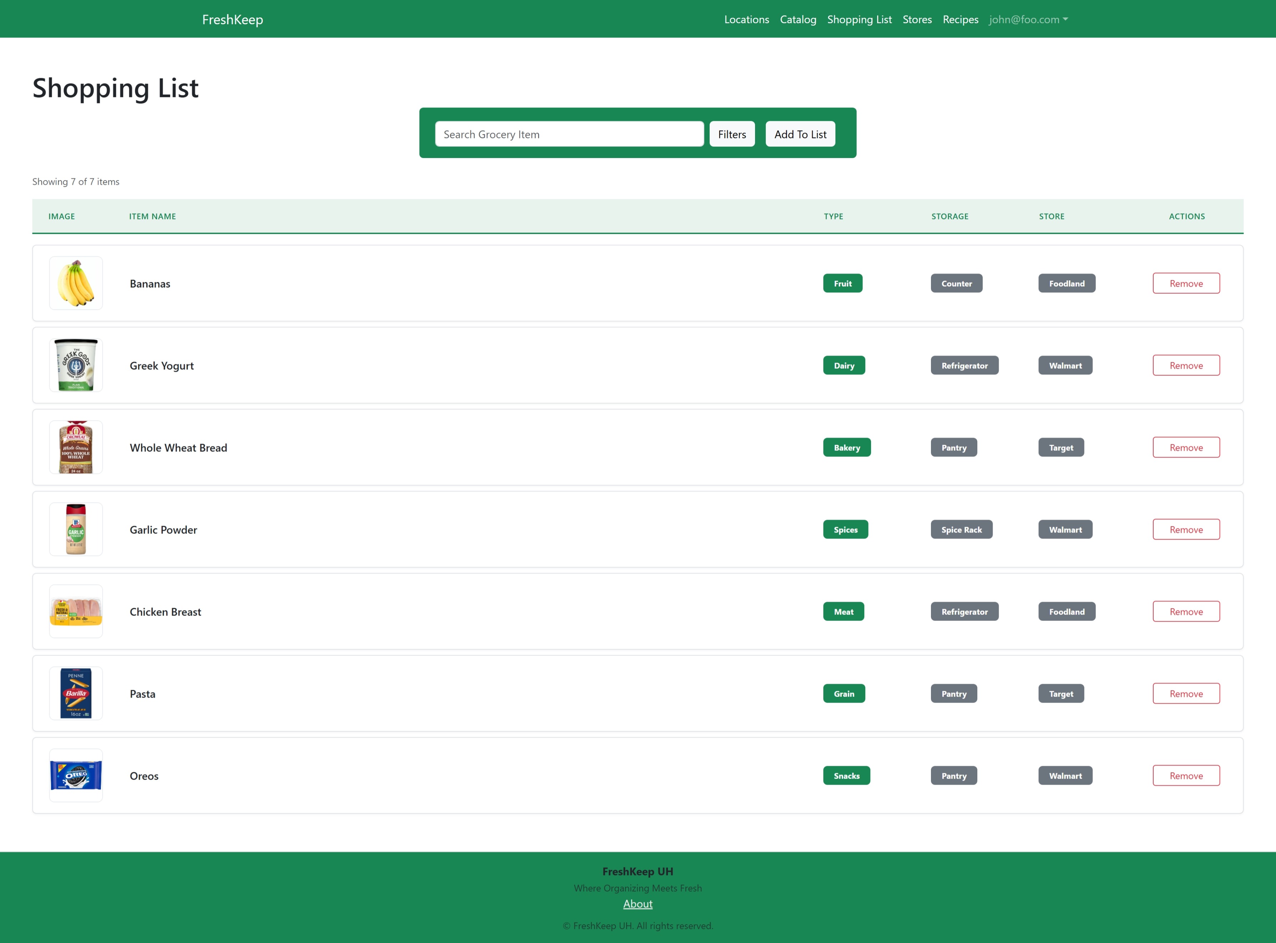Open the Stores nav item

coord(917,19)
